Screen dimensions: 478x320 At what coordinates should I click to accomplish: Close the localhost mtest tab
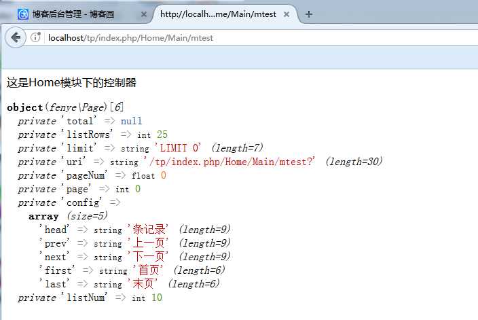[x=287, y=14]
